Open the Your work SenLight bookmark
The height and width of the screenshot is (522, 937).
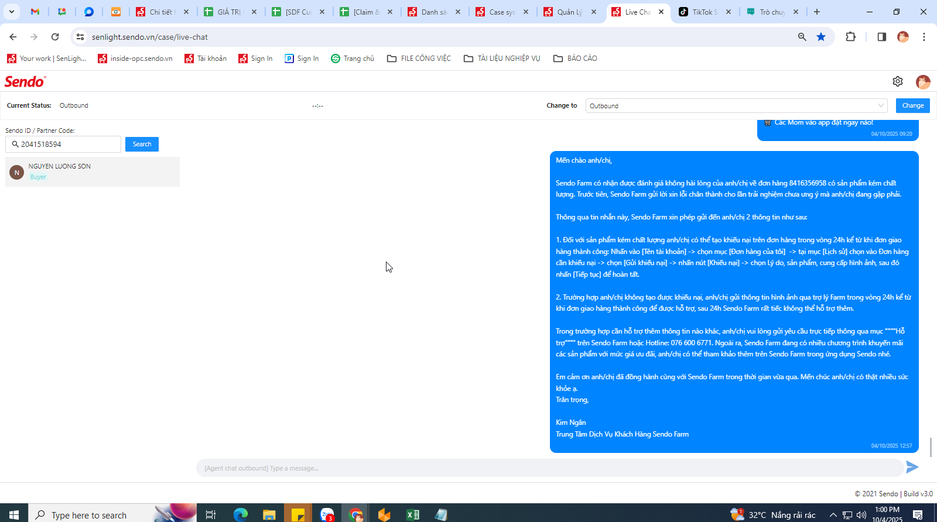click(x=46, y=59)
